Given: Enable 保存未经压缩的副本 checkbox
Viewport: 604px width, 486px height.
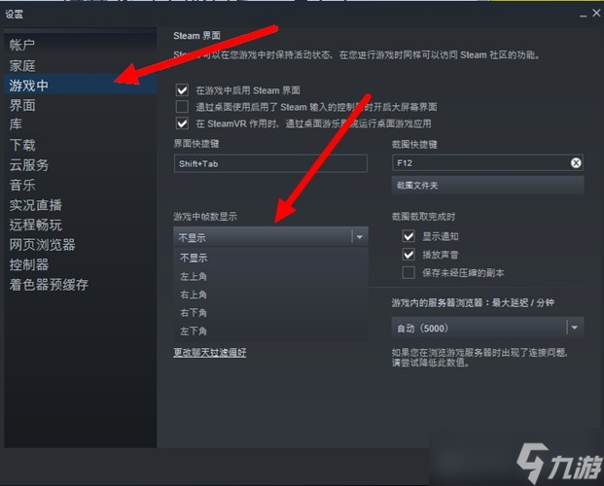Looking at the screenshot, I should (x=409, y=273).
